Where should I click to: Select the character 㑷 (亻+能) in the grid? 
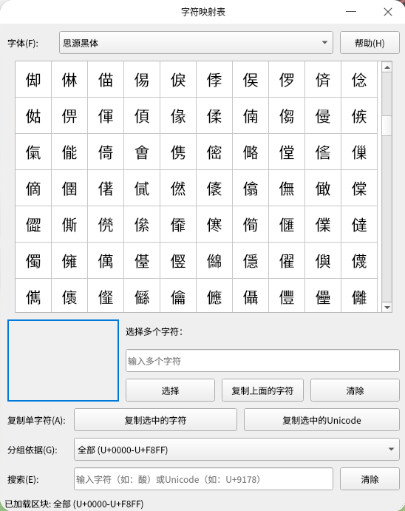pyautogui.click(x=69, y=152)
